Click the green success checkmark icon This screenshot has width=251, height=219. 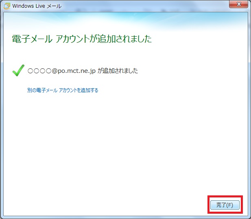[18, 70]
